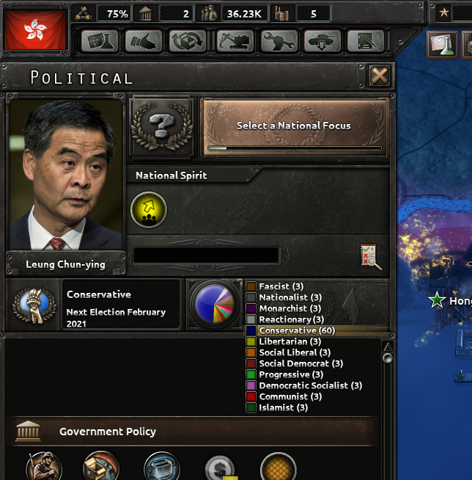Open the Construction crane icon
Image resolution: width=472 pixels, height=480 pixels.
click(x=235, y=41)
